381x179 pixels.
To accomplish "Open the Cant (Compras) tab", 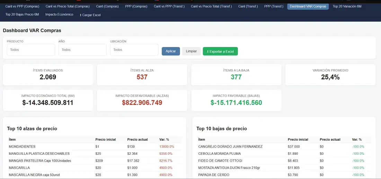I will click(107, 6).
